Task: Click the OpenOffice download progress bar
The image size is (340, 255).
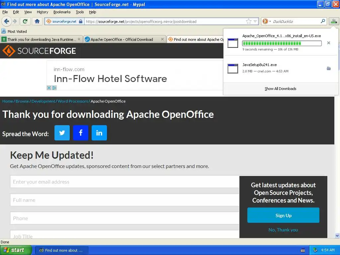Action: coord(282,43)
